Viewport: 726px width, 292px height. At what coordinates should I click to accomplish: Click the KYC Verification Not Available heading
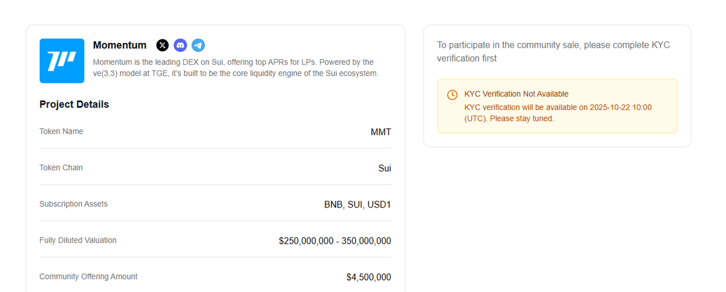[x=517, y=94]
